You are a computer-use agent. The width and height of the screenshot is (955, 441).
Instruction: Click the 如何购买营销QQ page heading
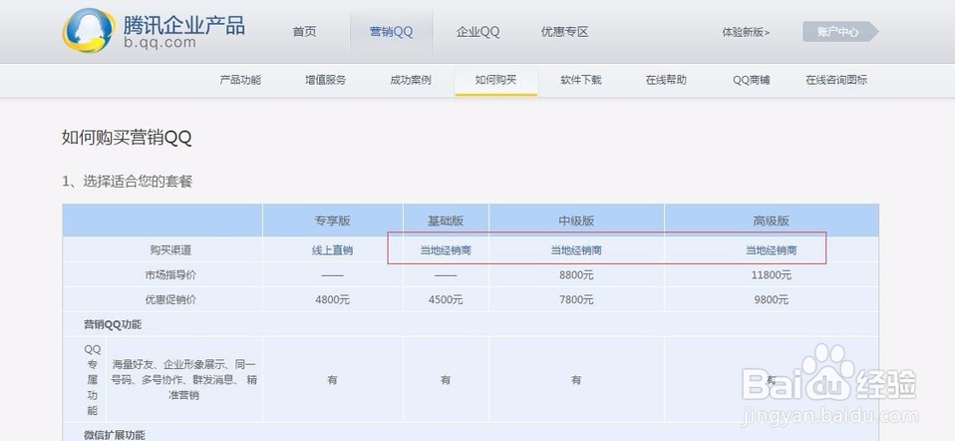click(x=127, y=138)
